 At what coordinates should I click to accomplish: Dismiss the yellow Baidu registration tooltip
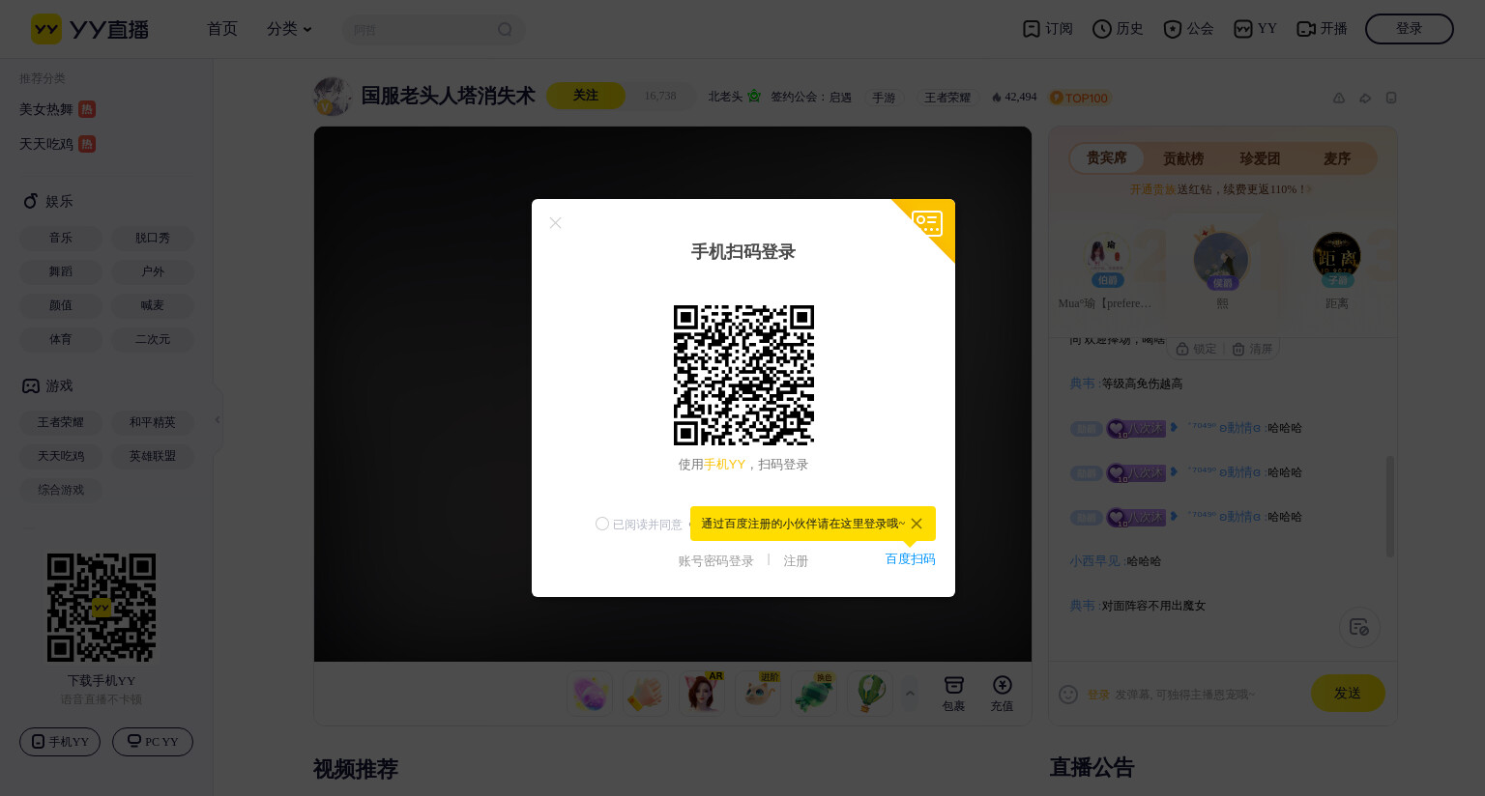click(x=917, y=524)
